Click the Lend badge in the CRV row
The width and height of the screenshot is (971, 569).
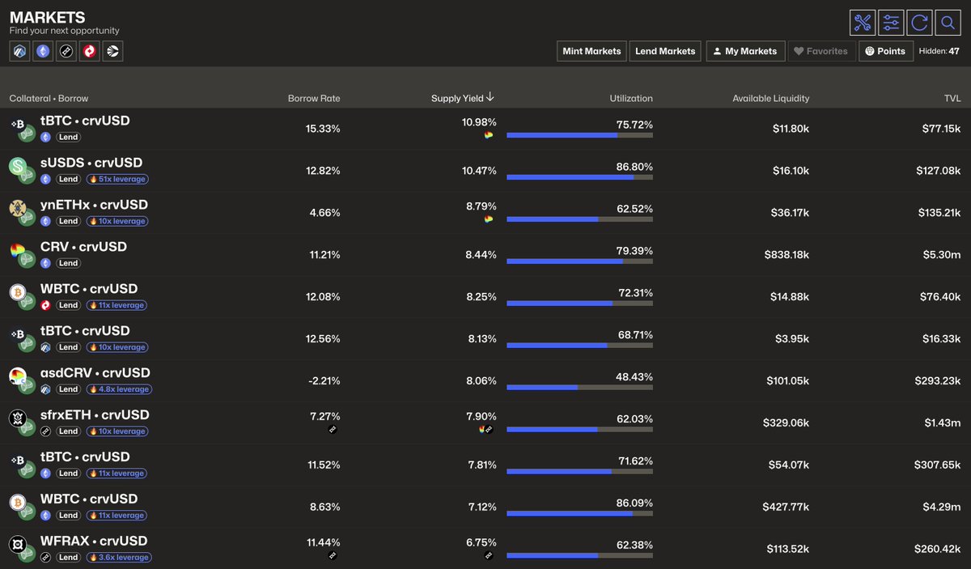[x=68, y=263]
